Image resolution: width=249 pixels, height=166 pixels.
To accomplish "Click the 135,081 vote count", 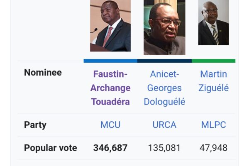I will point(164,148).
